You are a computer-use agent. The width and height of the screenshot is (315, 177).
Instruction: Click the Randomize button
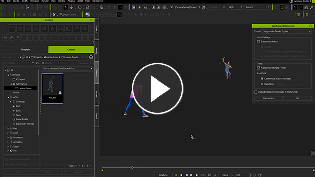coord(268,98)
